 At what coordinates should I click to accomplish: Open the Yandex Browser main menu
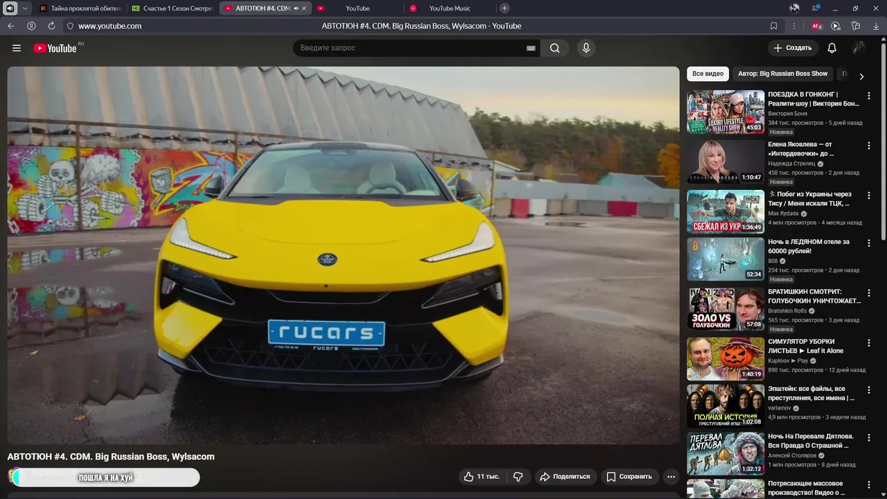pyautogui.click(x=816, y=8)
